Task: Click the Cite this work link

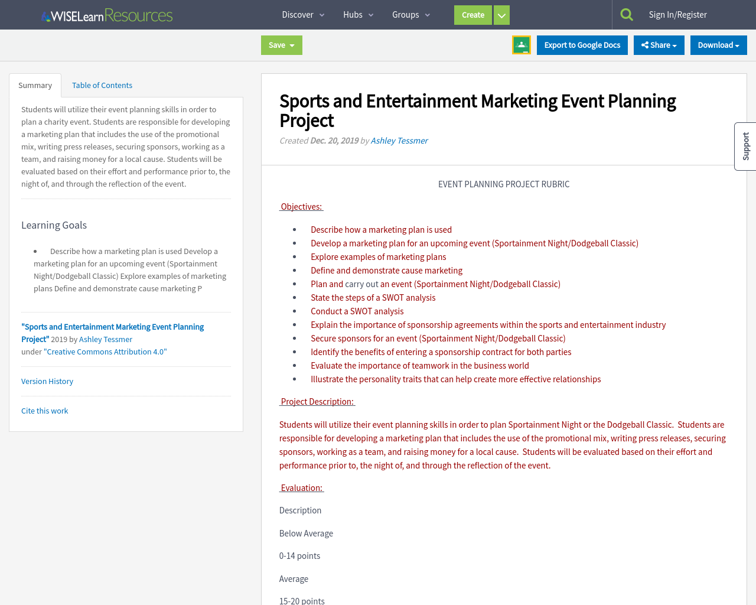Action: pos(44,410)
